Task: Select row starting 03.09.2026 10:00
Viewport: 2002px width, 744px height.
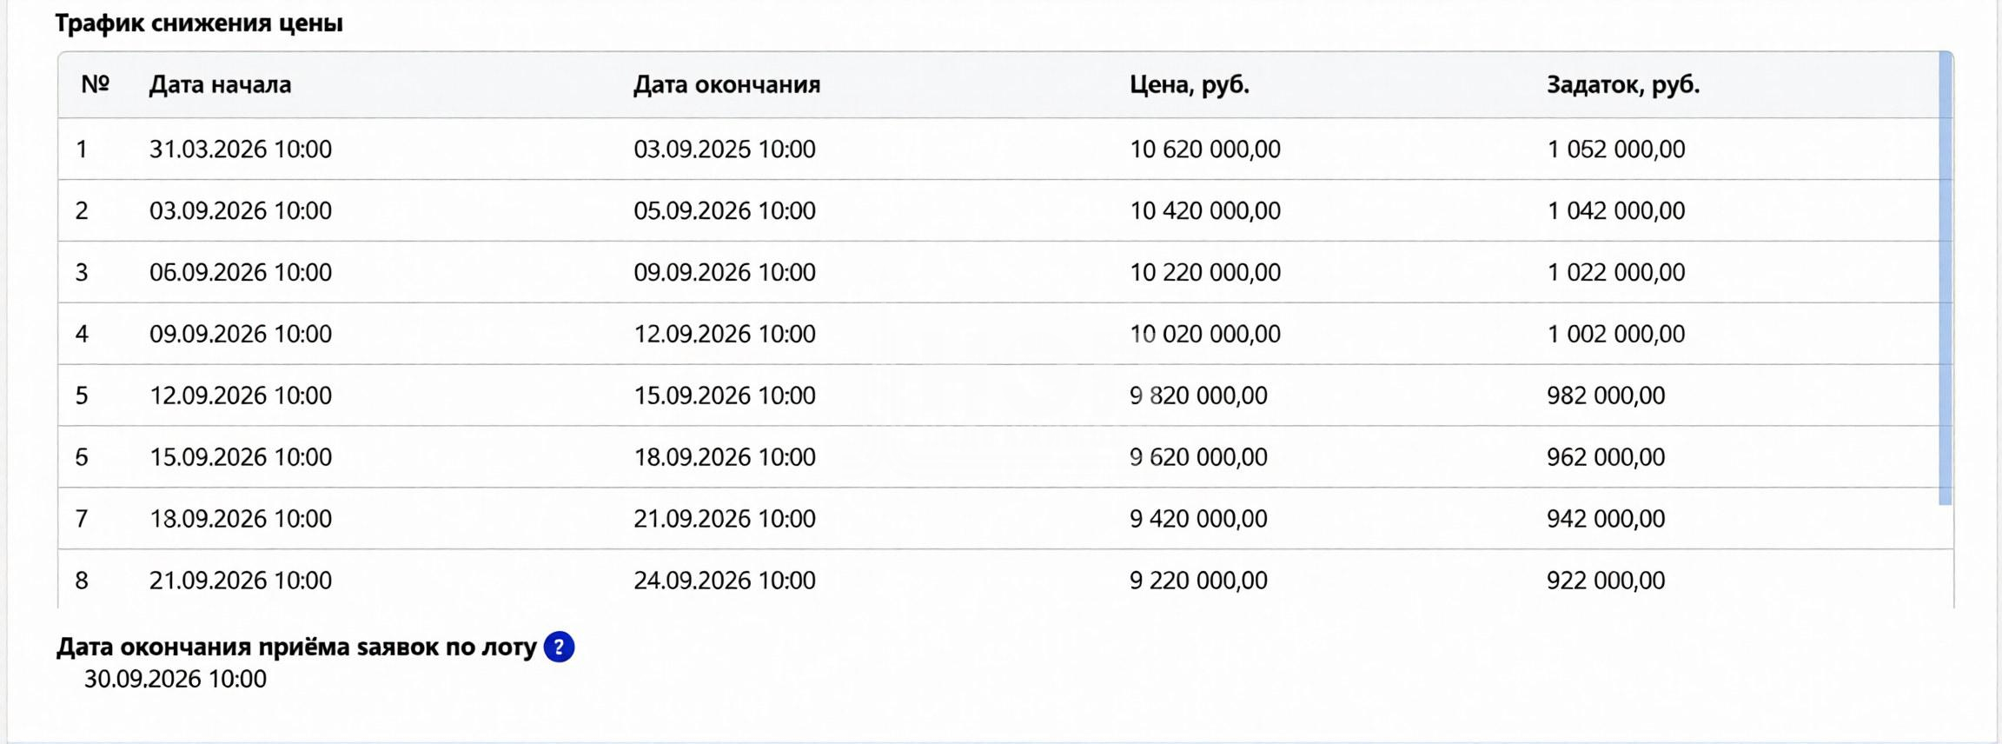Action: [999, 210]
